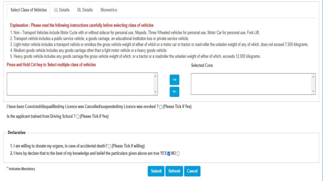Viewport: 323px width, 181px height.
Task: Stay on the Select Class of Vehicles tab
Action: [28, 10]
